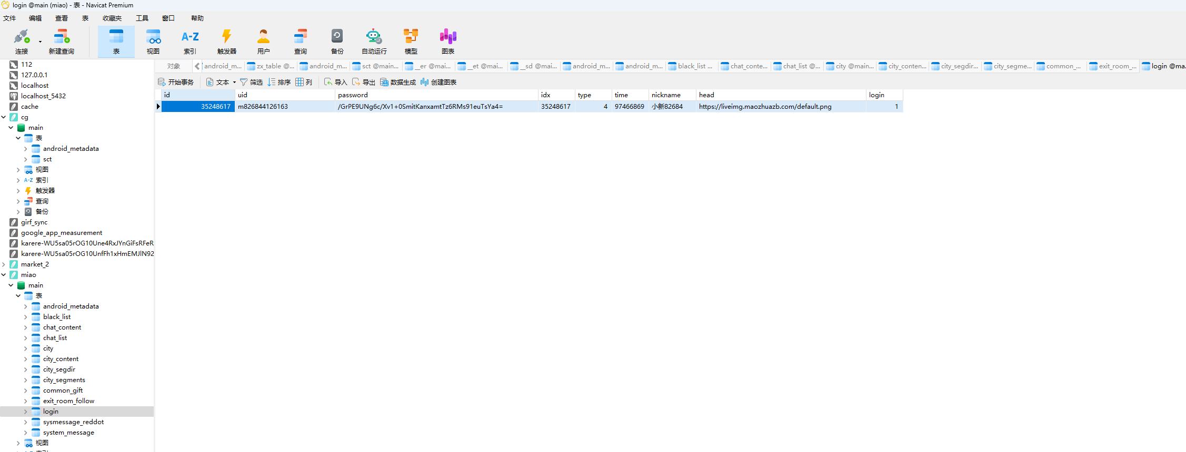Open New Query (新建查询) from the toolbar
This screenshot has height=452, width=1186.
62,42
